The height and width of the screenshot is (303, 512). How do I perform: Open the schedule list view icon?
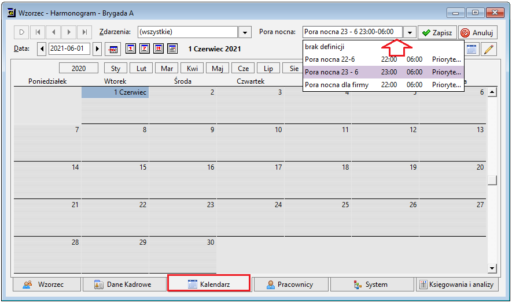click(172, 49)
